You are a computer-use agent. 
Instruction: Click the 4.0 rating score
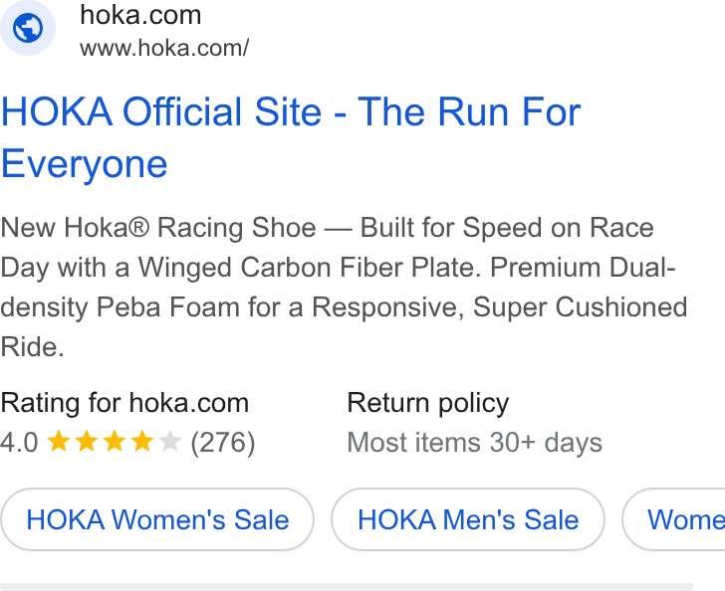coord(19,442)
